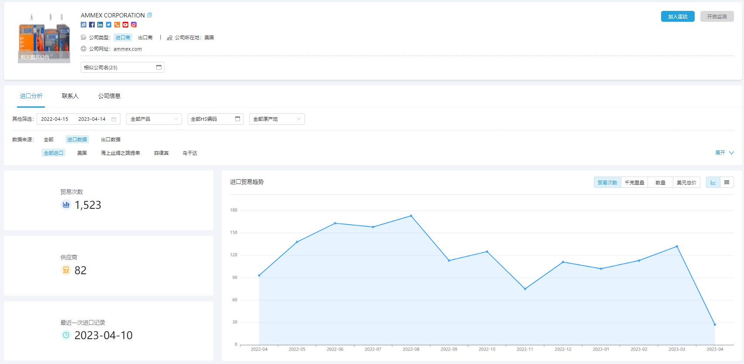Click the 进口贸易趋势 chart title

click(247, 182)
